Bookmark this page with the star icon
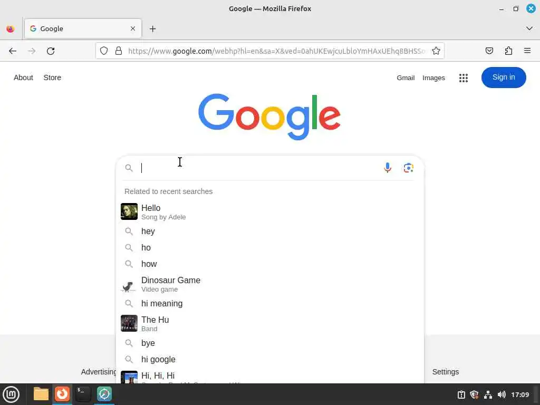540x405 pixels. point(436,51)
